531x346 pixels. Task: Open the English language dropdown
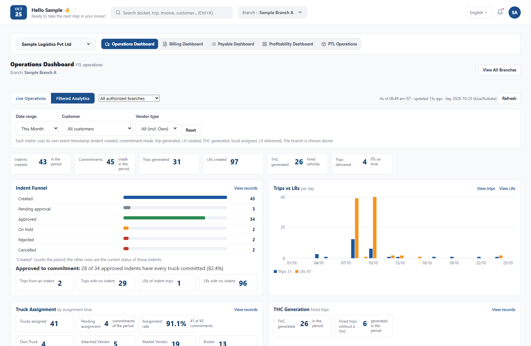point(479,12)
